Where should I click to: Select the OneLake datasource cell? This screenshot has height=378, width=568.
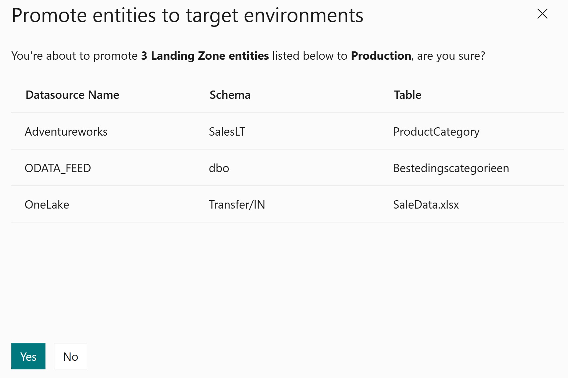47,205
